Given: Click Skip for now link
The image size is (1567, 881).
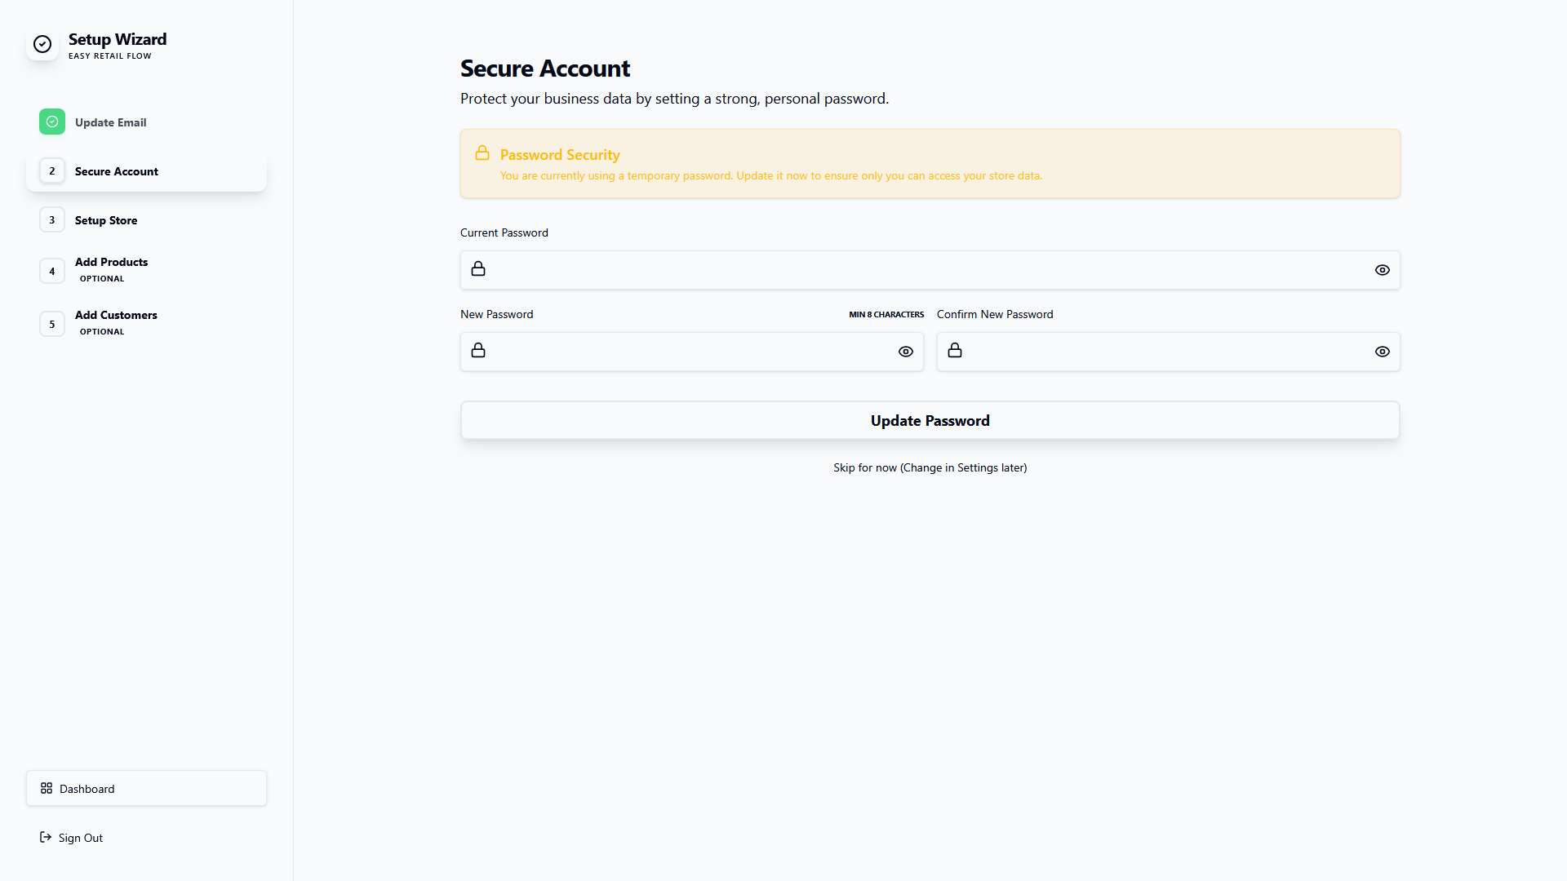Looking at the screenshot, I should 930,467.
